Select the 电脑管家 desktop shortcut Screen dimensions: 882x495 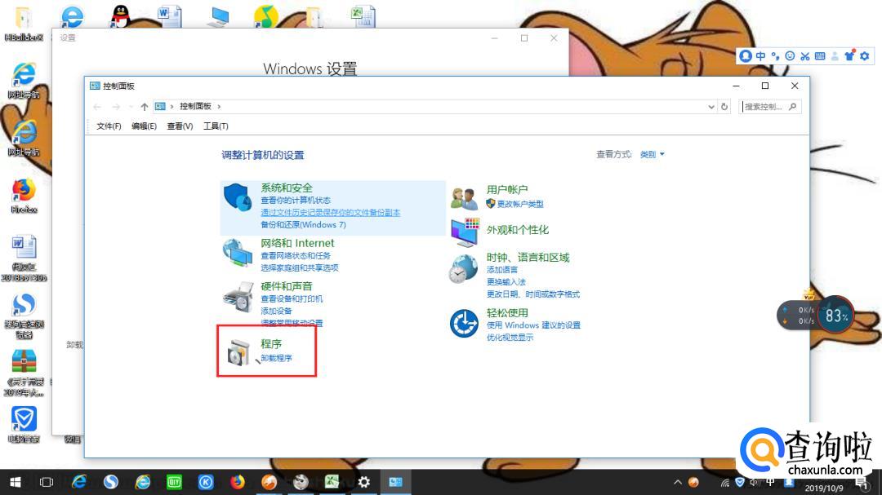24,424
